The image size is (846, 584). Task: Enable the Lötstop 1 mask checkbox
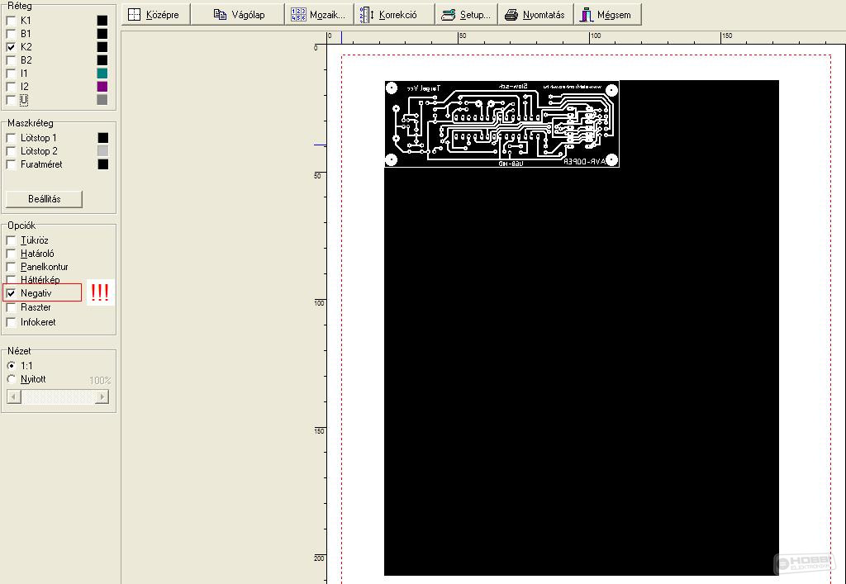click(x=11, y=138)
